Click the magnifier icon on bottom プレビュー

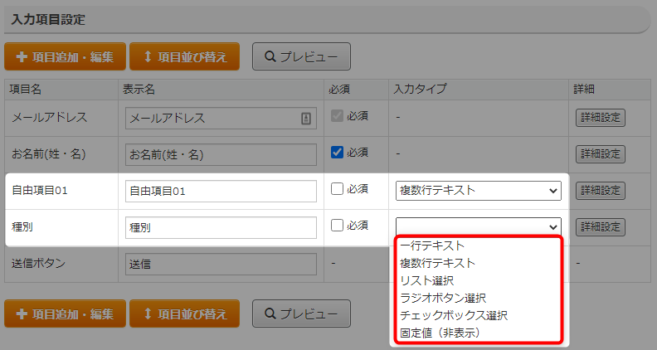coord(270,314)
